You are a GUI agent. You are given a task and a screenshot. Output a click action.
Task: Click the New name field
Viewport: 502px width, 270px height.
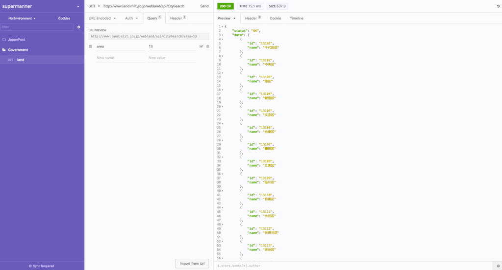click(121, 58)
